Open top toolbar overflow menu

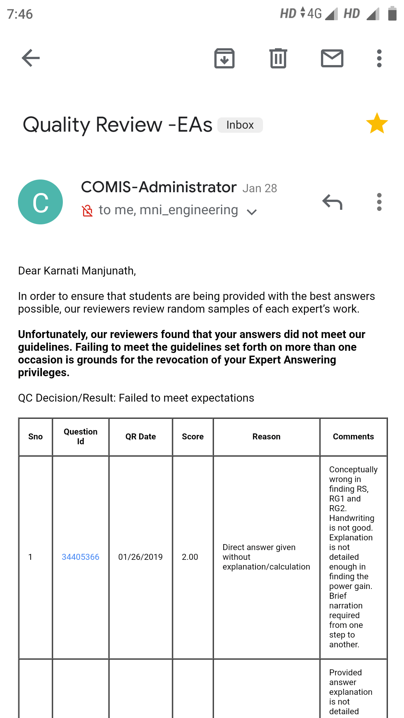coord(379,58)
